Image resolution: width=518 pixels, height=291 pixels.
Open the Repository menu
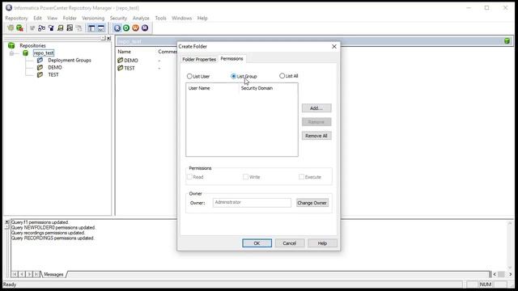16,18
